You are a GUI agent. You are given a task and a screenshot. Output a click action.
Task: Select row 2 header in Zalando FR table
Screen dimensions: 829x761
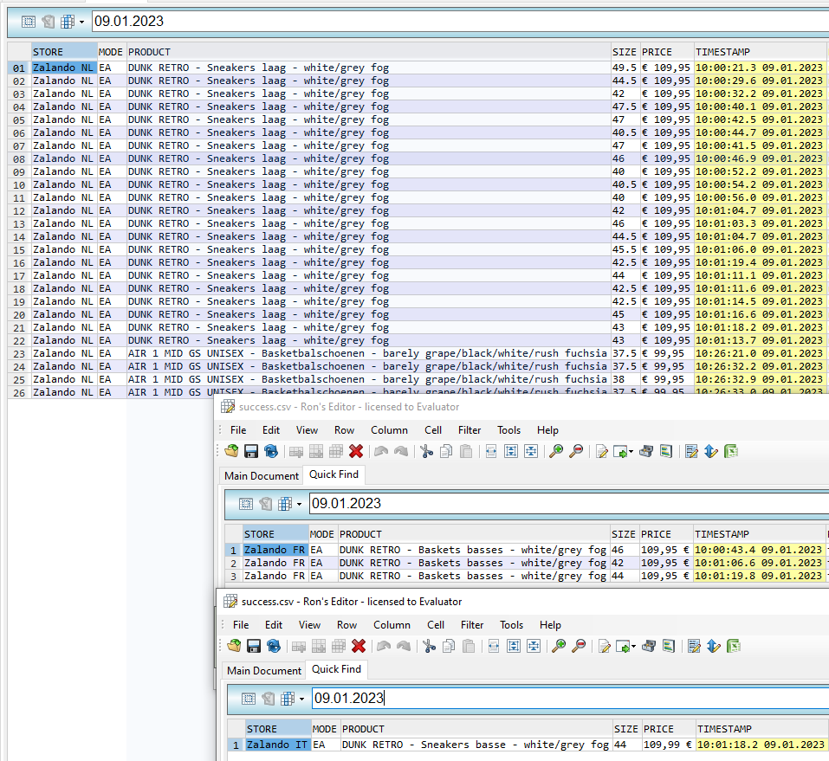(x=233, y=563)
